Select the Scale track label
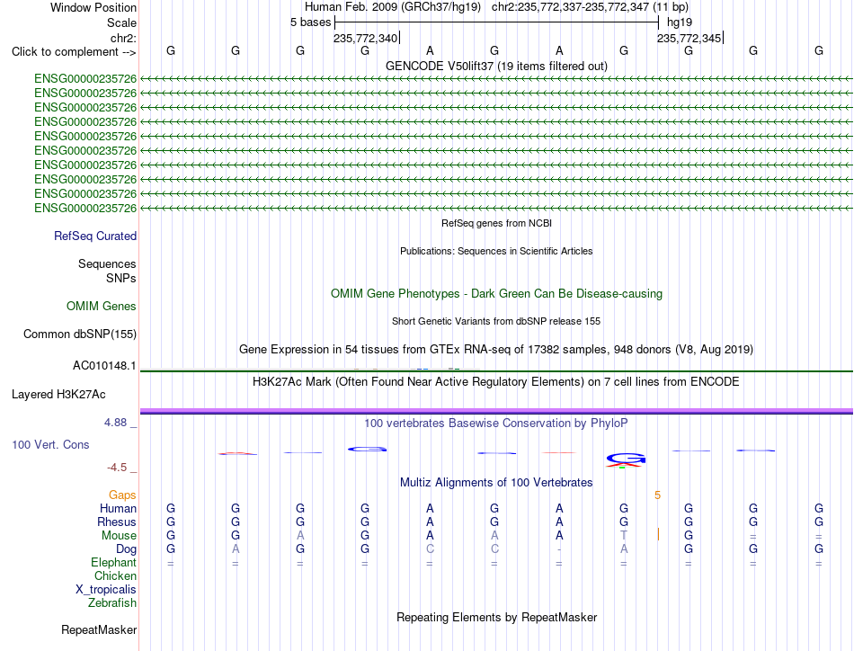This screenshot has width=854, height=651. tap(121, 22)
